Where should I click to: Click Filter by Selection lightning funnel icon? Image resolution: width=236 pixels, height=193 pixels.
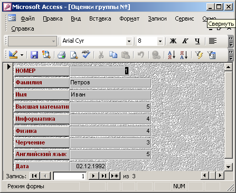pos(199,55)
